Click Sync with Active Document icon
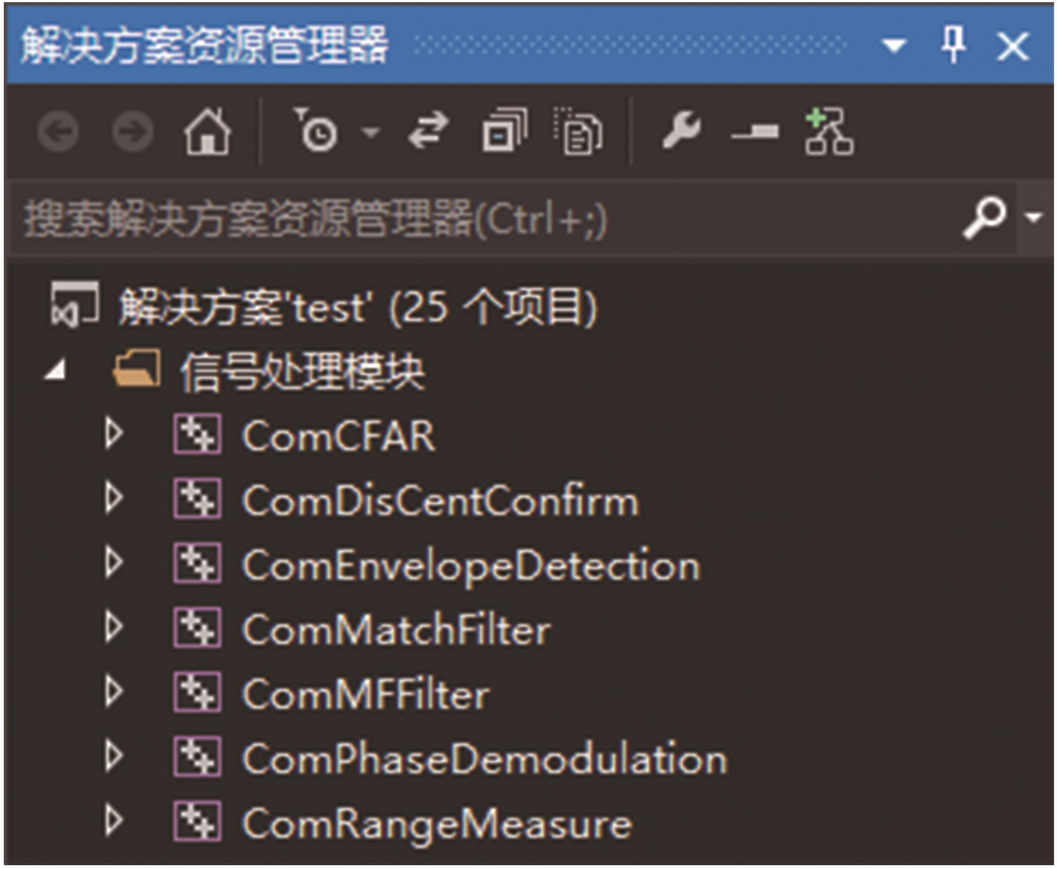 (x=428, y=131)
